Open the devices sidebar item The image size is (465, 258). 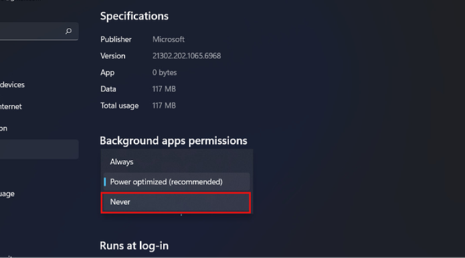[12, 85]
